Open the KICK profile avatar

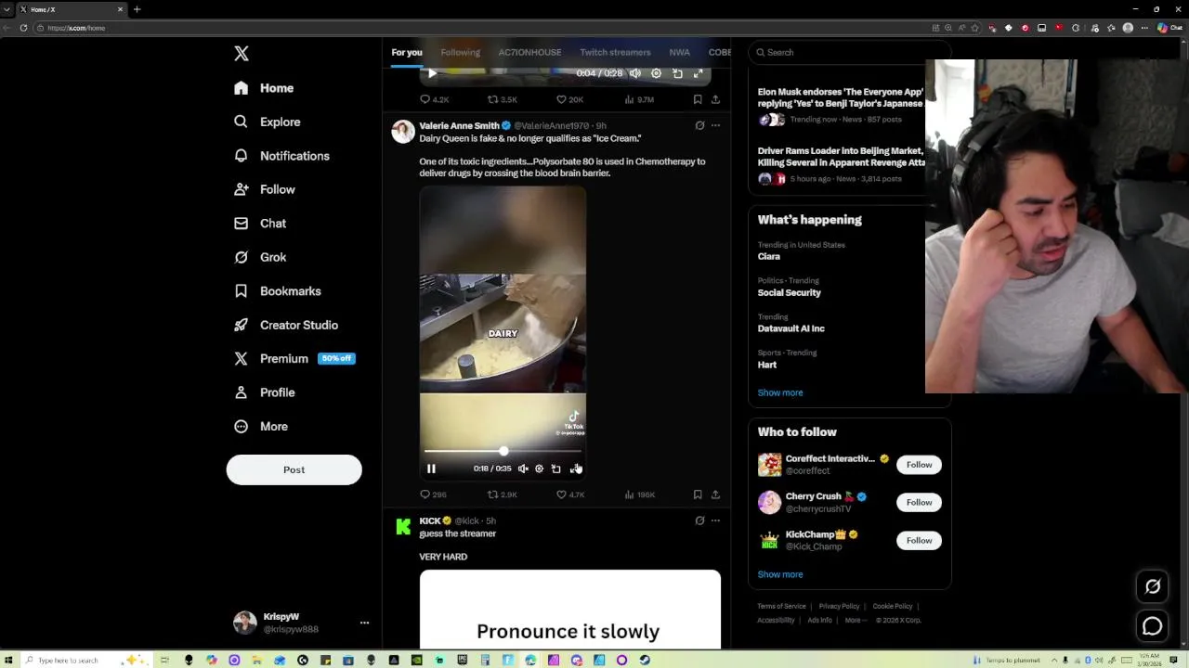click(403, 527)
